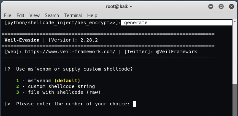Open the Help menu

[x=92, y=15]
